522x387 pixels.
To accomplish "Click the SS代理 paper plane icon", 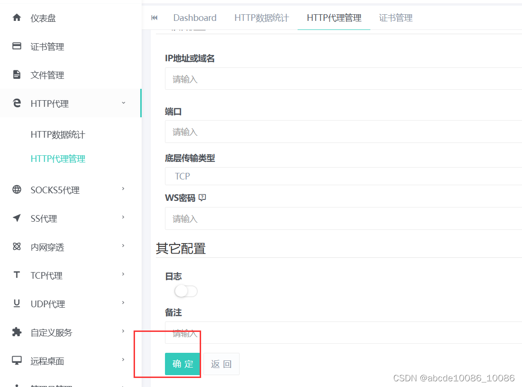I will 17,218.
